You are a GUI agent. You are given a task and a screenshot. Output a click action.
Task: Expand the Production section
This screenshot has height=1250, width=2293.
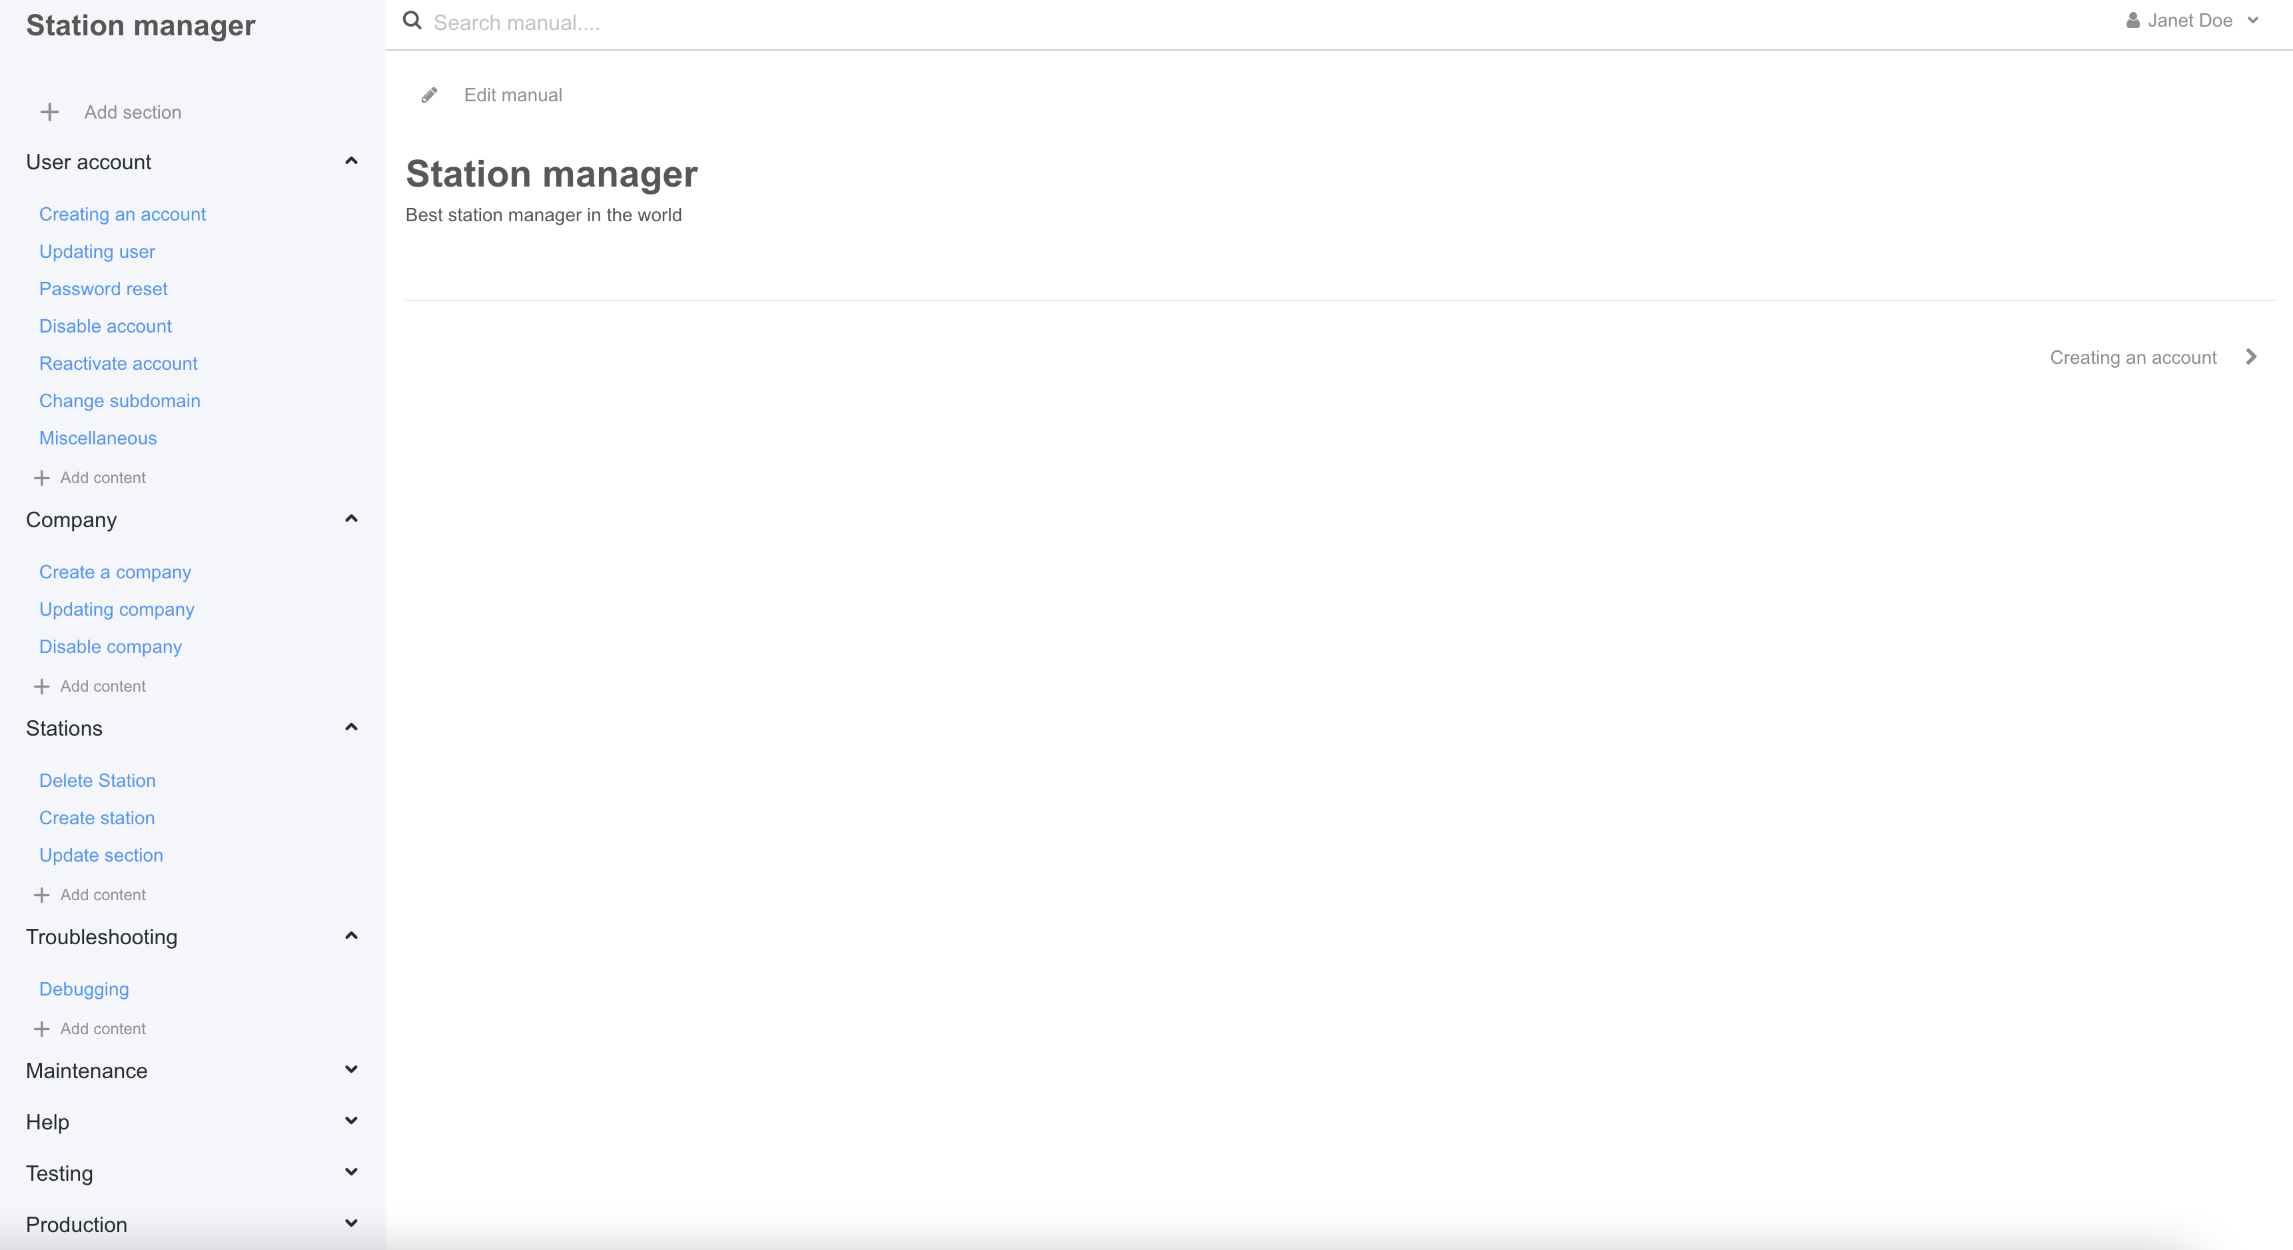(350, 1223)
